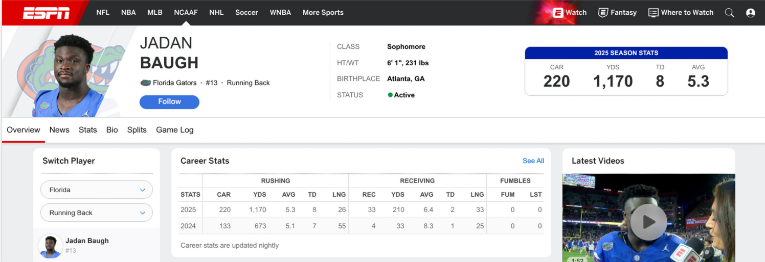This screenshot has width=765, height=262.
Task: Expand the Florida team dropdown
Action: pos(97,190)
